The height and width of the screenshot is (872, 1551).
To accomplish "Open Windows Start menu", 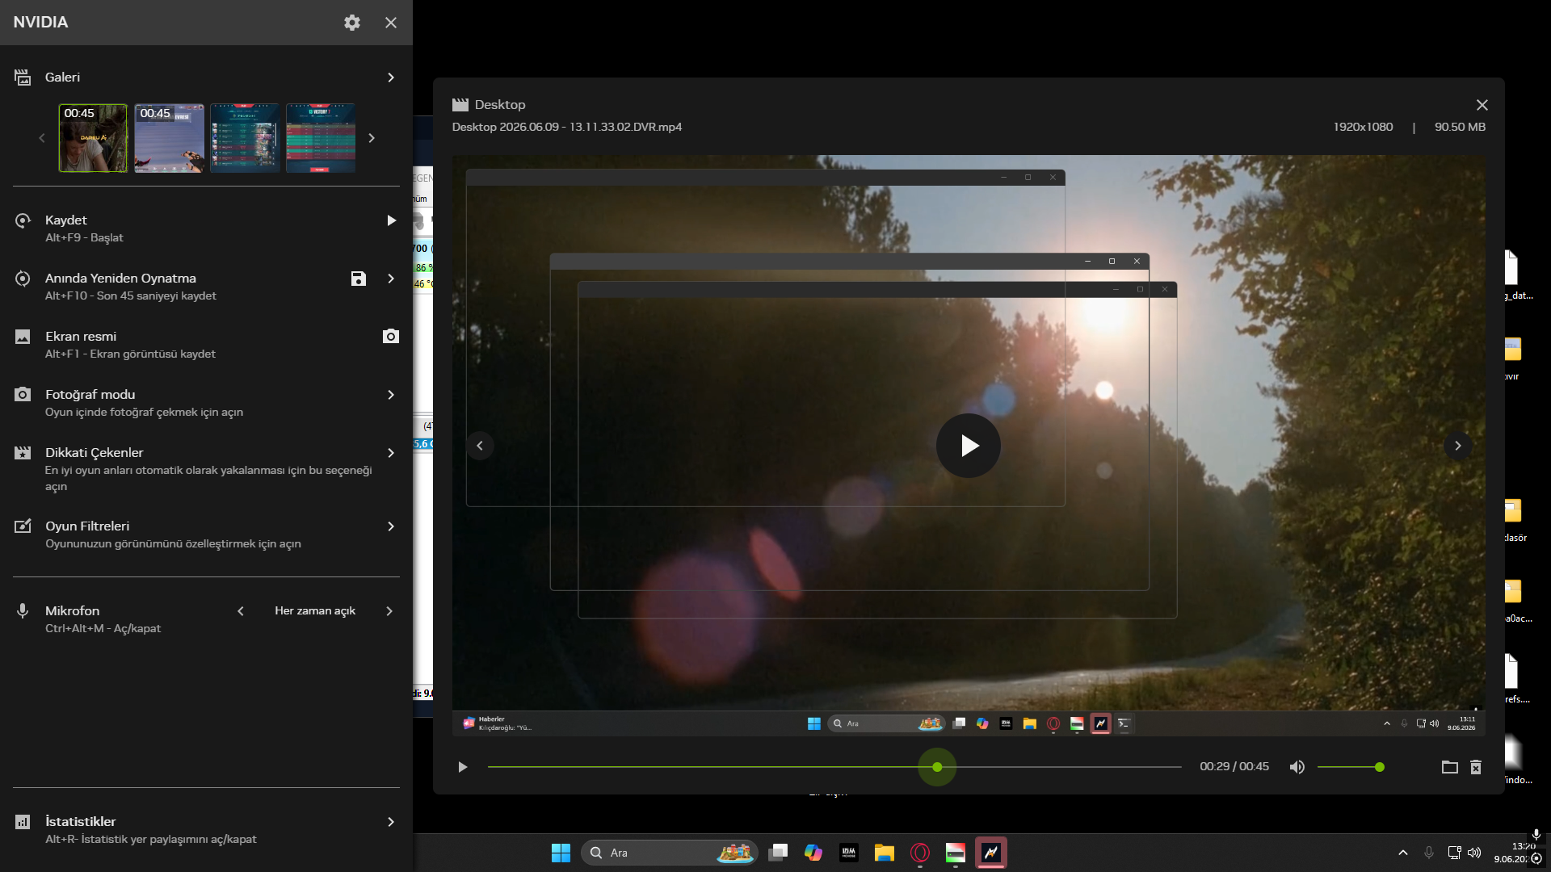I will 561,853.
